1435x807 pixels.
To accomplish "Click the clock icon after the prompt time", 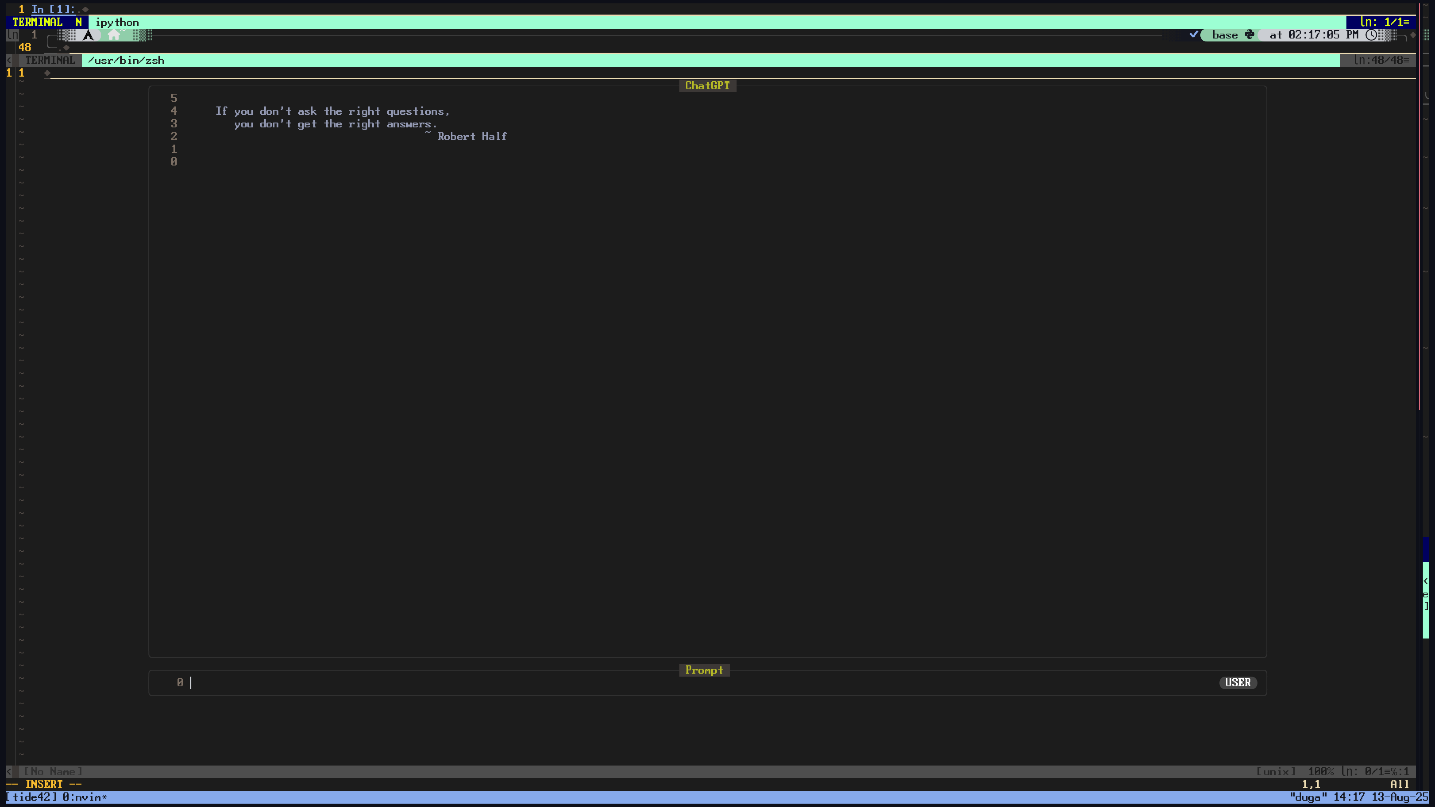I will click(1371, 34).
